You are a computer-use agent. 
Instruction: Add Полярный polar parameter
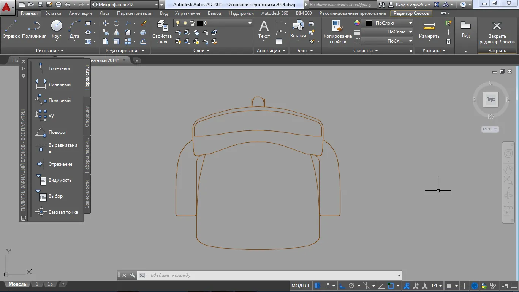[55, 100]
